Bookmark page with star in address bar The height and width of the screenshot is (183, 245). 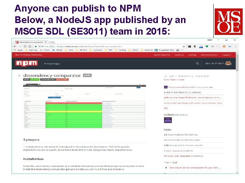coord(184,46)
